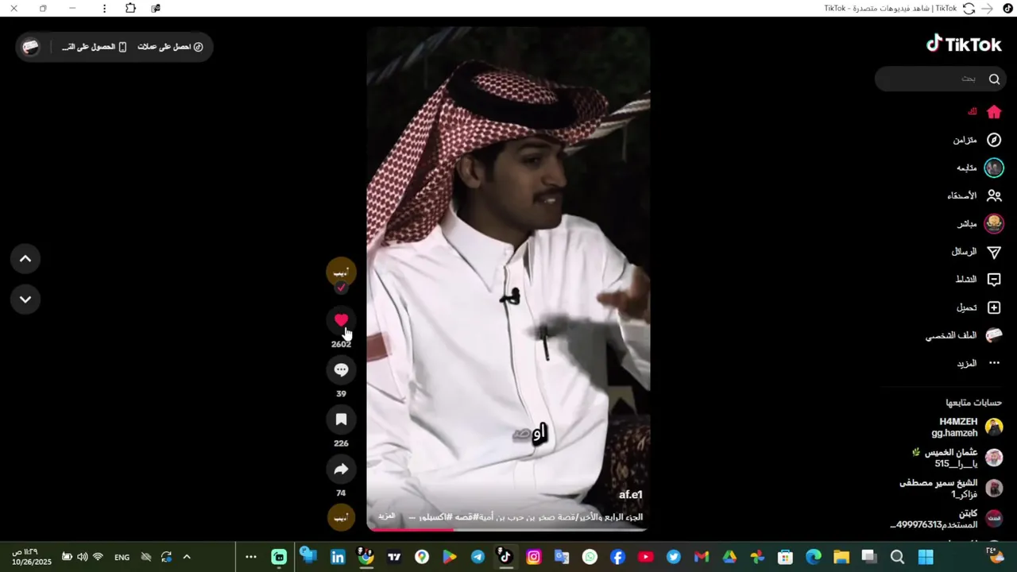Click Get Coins (احصل على عملات) button
Viewport: 1017px width, 572px height.
170,47
